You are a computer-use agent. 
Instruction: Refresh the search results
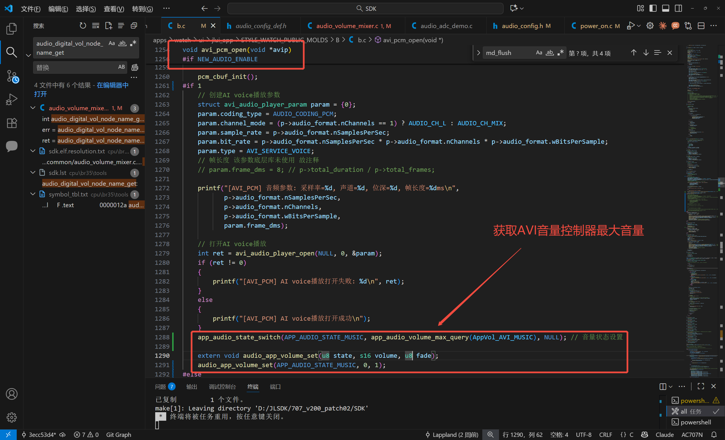[x=83, y=26]
